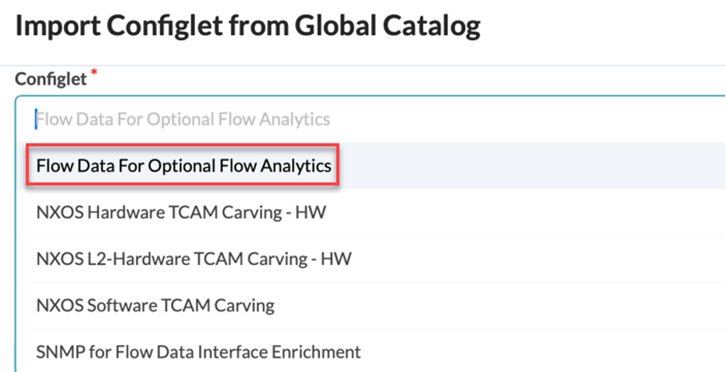Select Flow Data For Optional Flow Analytics option

tap(184, 166)
